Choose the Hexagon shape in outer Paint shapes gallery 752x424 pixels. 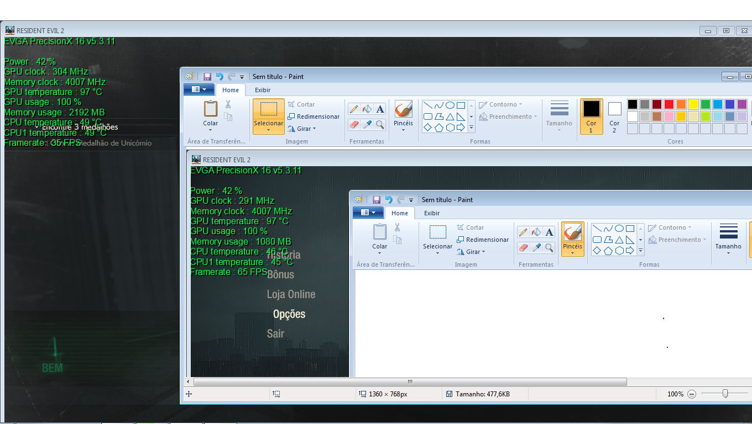pyautogui.click(x=450, y=128)
